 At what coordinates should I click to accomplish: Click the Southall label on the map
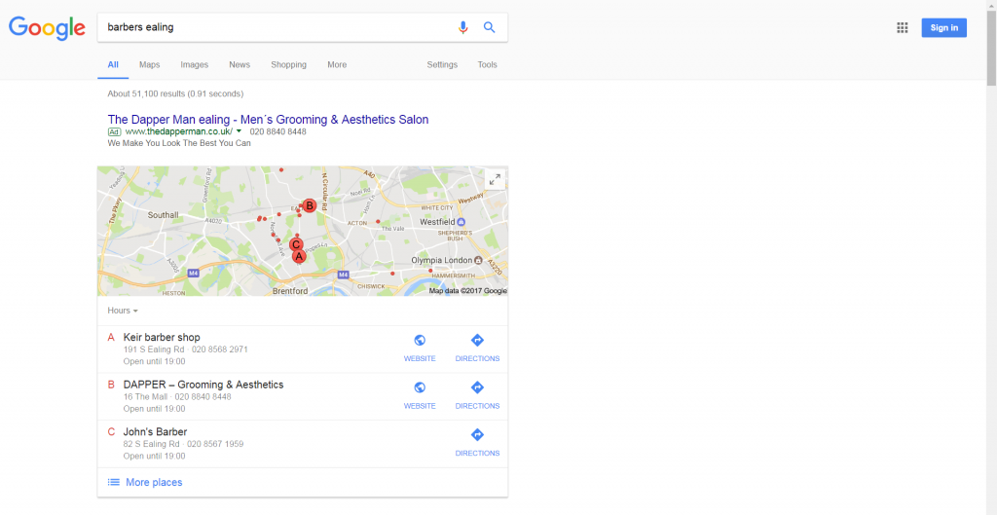click(164, 215)
